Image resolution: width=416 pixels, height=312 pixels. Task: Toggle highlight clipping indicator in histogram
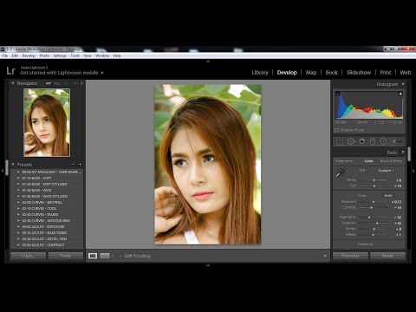400,94
